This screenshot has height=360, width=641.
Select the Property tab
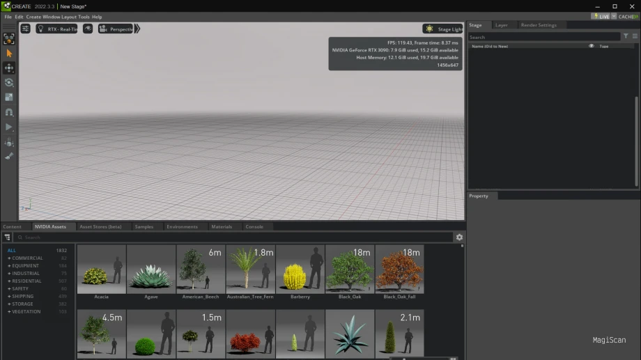(x=479, y=196)
